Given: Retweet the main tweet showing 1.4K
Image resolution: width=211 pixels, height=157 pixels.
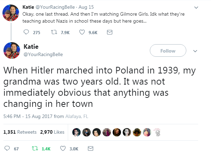Looking at the screenshot, I should point(34,149).
